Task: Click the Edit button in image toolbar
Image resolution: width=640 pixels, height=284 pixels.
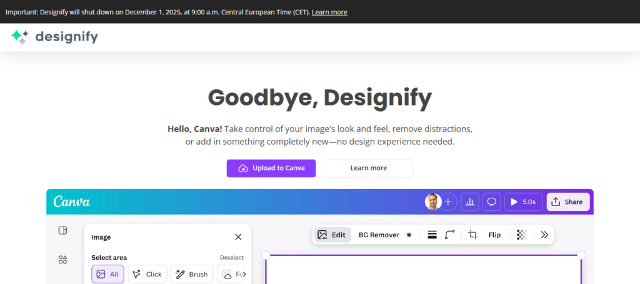Action: tap(332, 235)
